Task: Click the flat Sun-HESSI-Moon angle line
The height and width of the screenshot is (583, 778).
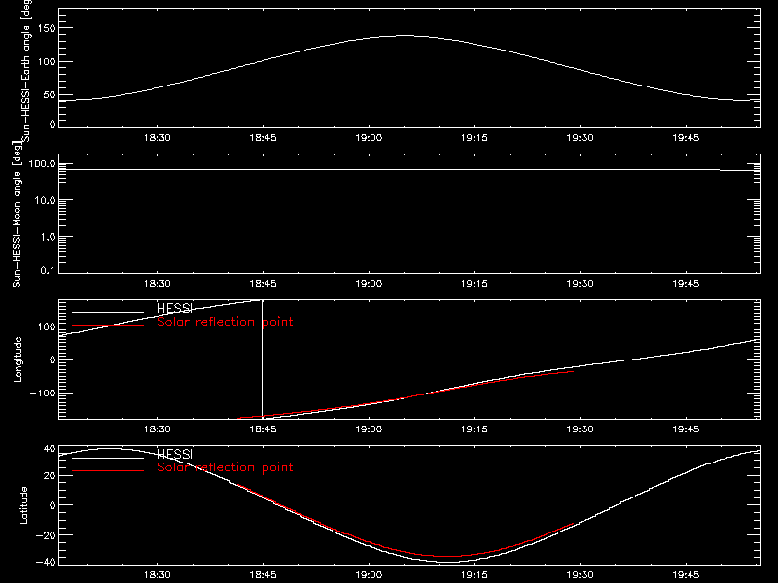Action: pyautogui.click(x=409, y=169)
